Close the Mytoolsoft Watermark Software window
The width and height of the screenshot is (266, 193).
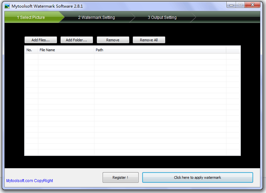[252, 5]
